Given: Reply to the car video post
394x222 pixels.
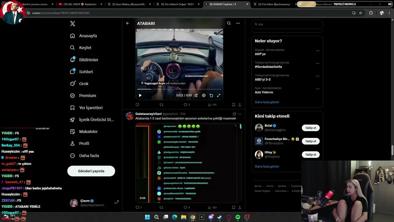Looking at the screenshot, I should [x=137, y=105].
